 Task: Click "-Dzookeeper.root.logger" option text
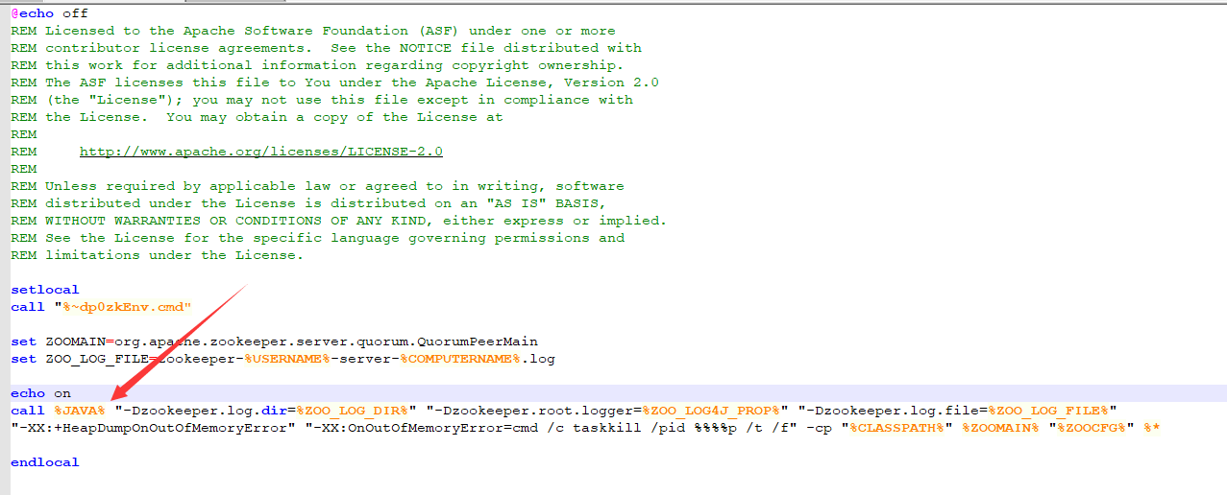(x=534, y=411)
